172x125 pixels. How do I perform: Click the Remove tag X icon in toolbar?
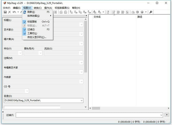point(10,12)
